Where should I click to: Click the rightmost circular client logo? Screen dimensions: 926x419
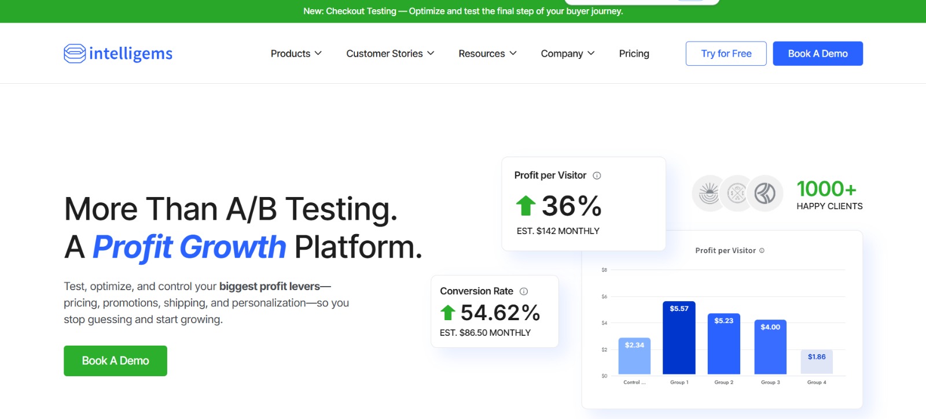(765, 193)
